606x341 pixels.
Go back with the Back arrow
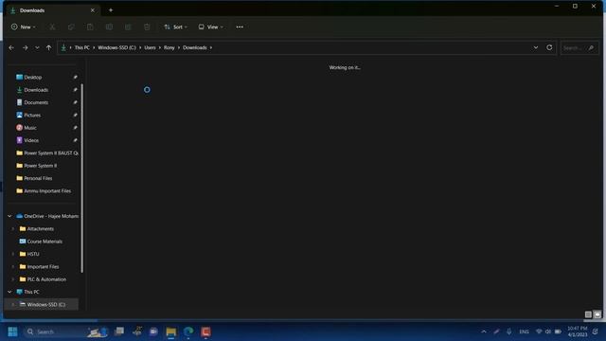(x=11, y=48)
